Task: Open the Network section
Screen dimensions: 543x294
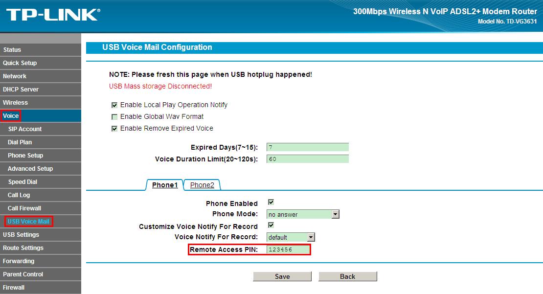Action: pyautogui.click(x=40, y=76)
